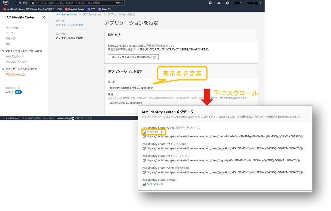Go to 設定 in sidebar

point(8,44)
